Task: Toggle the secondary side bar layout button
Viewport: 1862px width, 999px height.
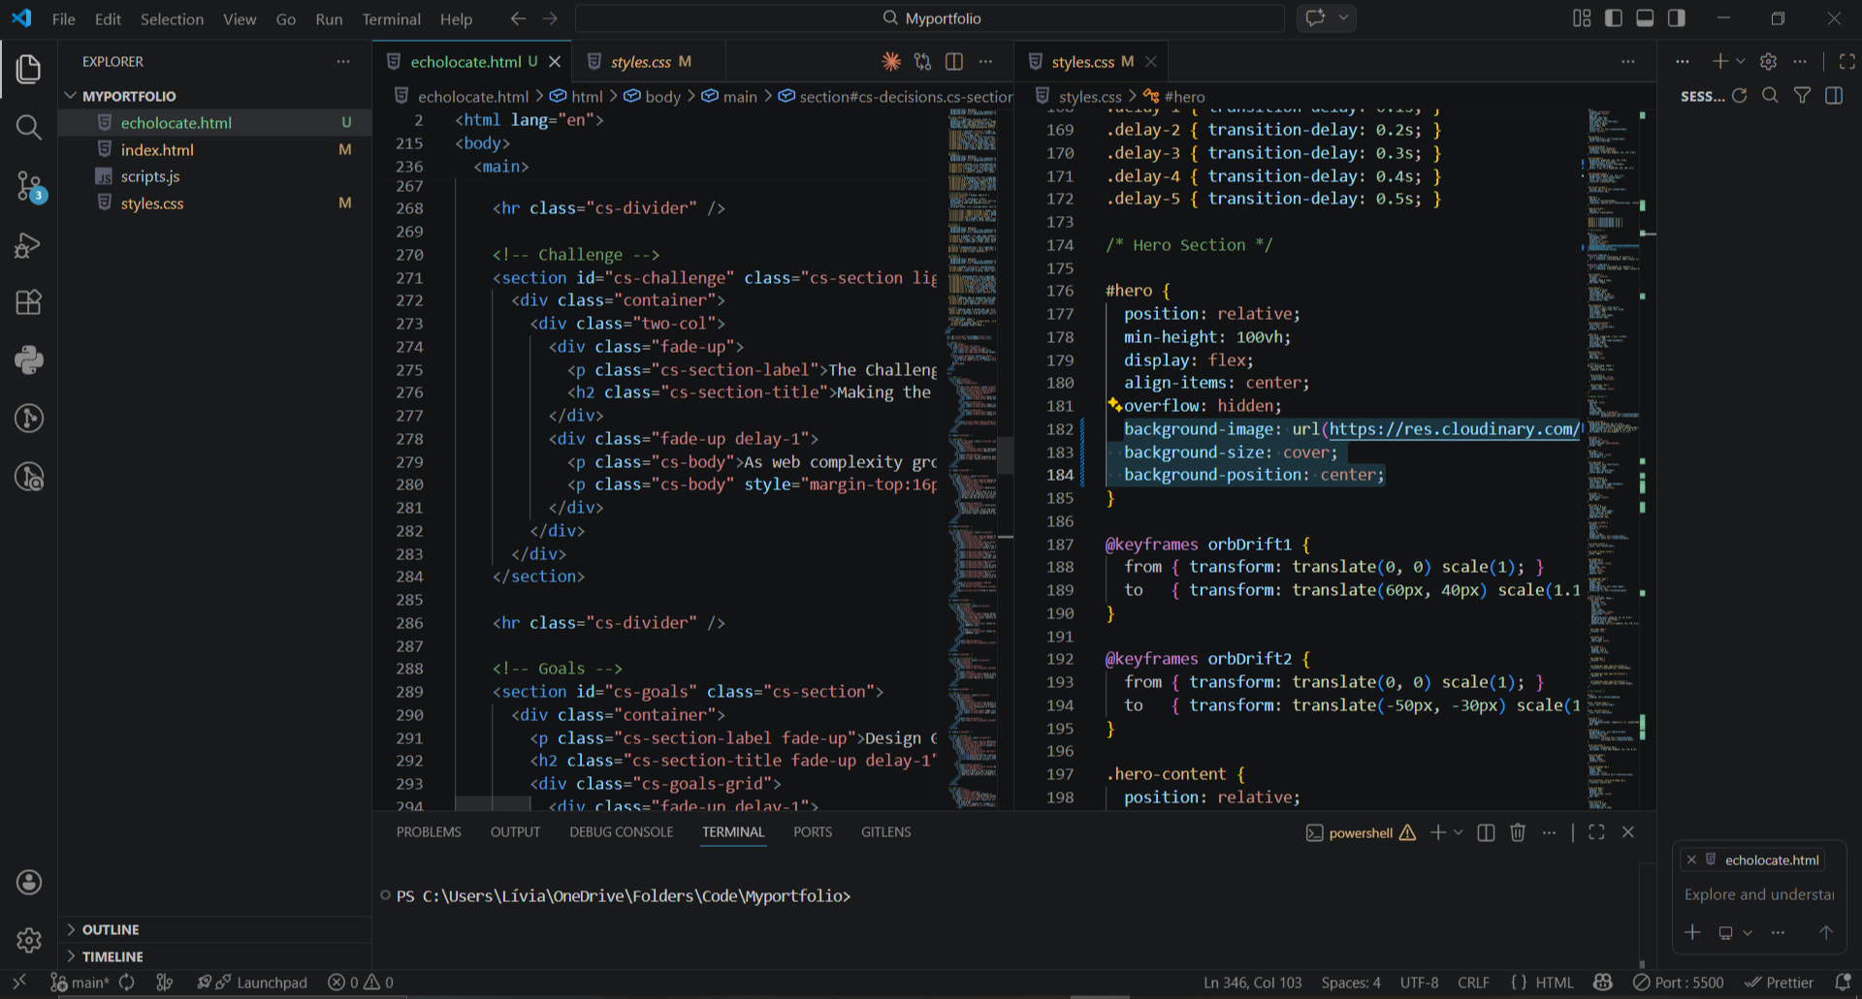Action: pyautogui.click(x=1677, y=18)
